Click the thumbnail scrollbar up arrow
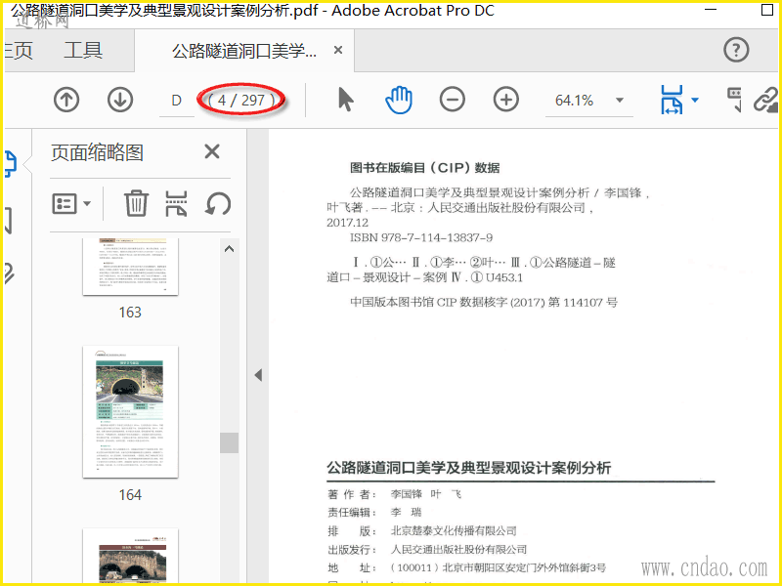This screenshot has height=586, width=782. pos(229,249)
